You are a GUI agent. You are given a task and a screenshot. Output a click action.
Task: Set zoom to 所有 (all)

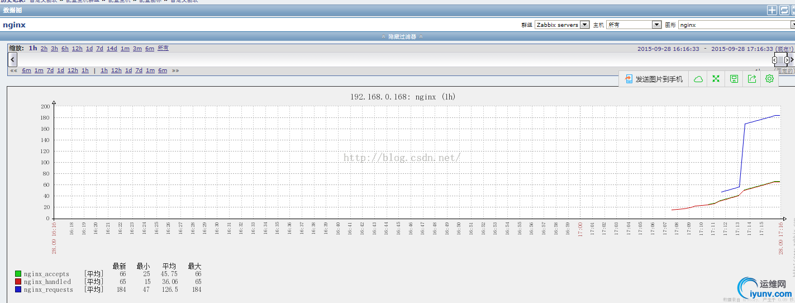point(163,48)
